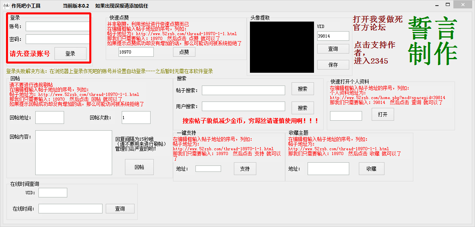The width and height of the screenshot is (475, 227).
Task: Click the 账号 account input field
Action: pyautogui.click(x=58, y=26)
